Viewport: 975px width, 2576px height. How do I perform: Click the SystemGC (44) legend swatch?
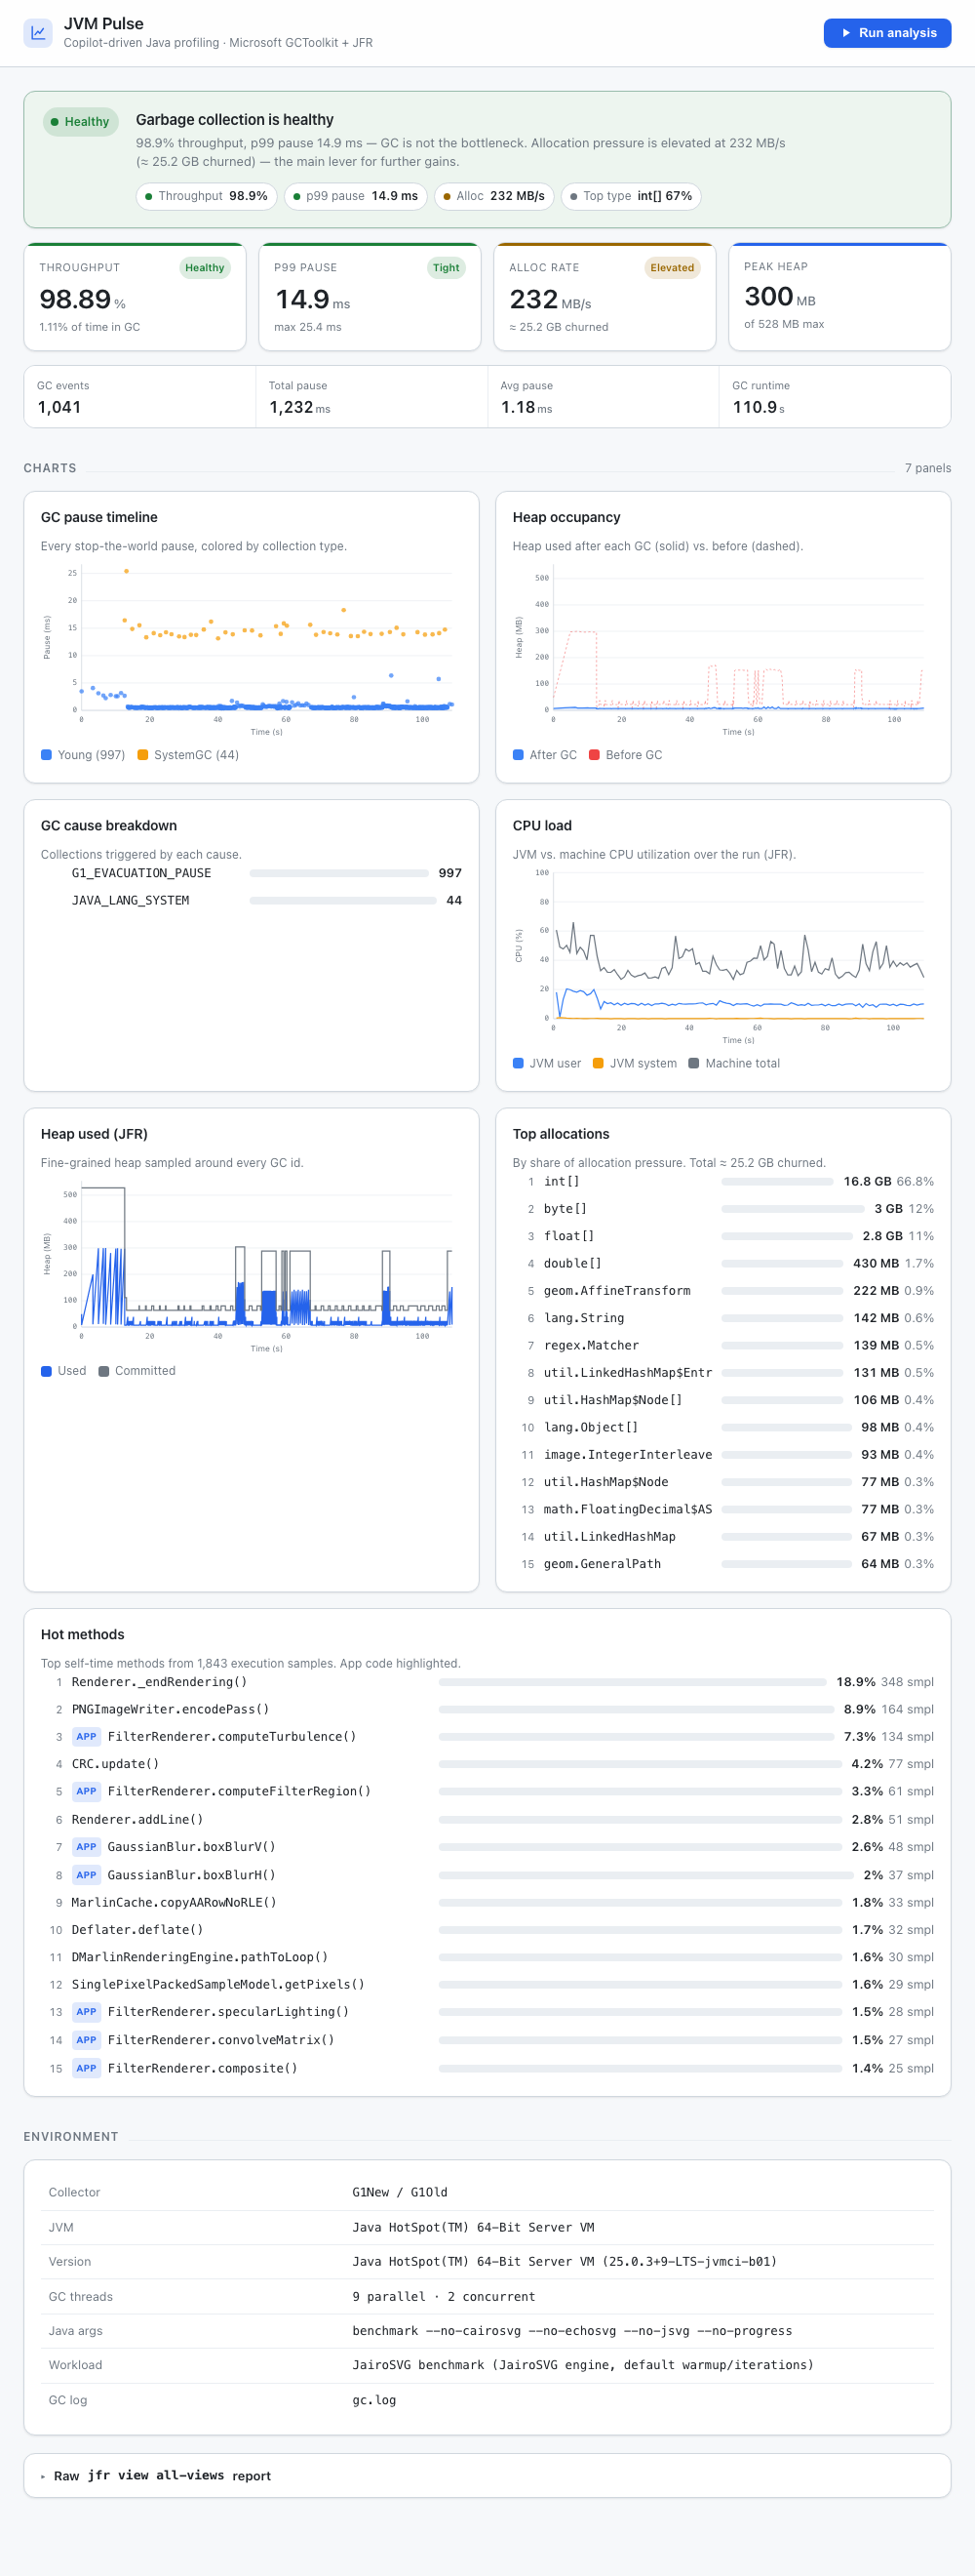click(143, 755)
